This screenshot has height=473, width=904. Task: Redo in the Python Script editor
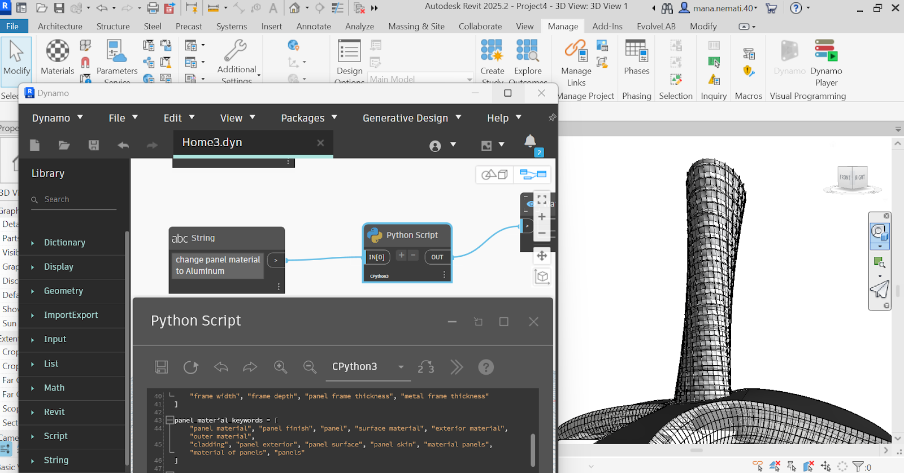point(250,367)
